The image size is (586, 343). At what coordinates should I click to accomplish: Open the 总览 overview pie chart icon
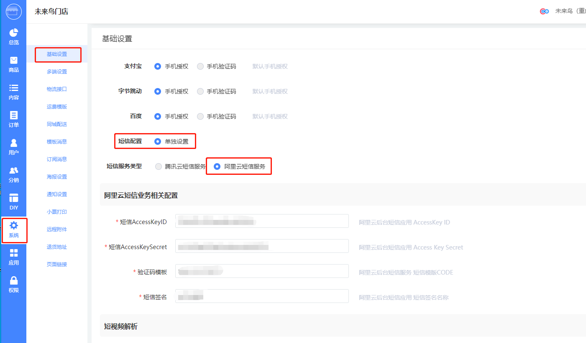coord(14,33)
